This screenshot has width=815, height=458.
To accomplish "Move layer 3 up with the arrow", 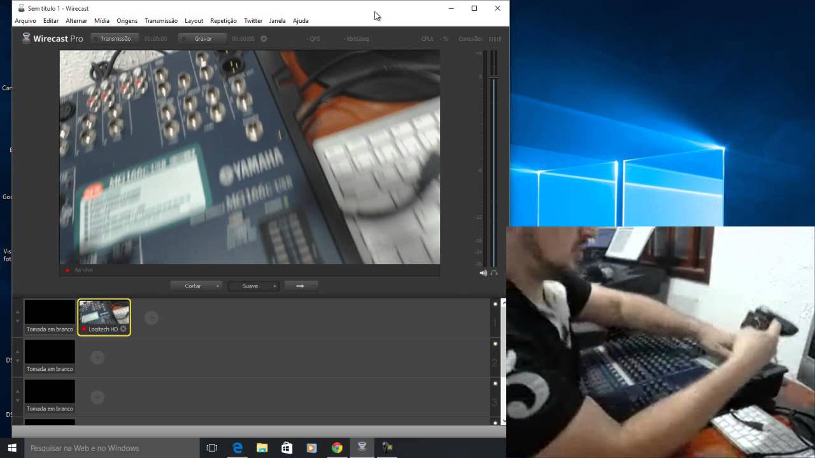I will pyautogui.click(x=17, y=392).
